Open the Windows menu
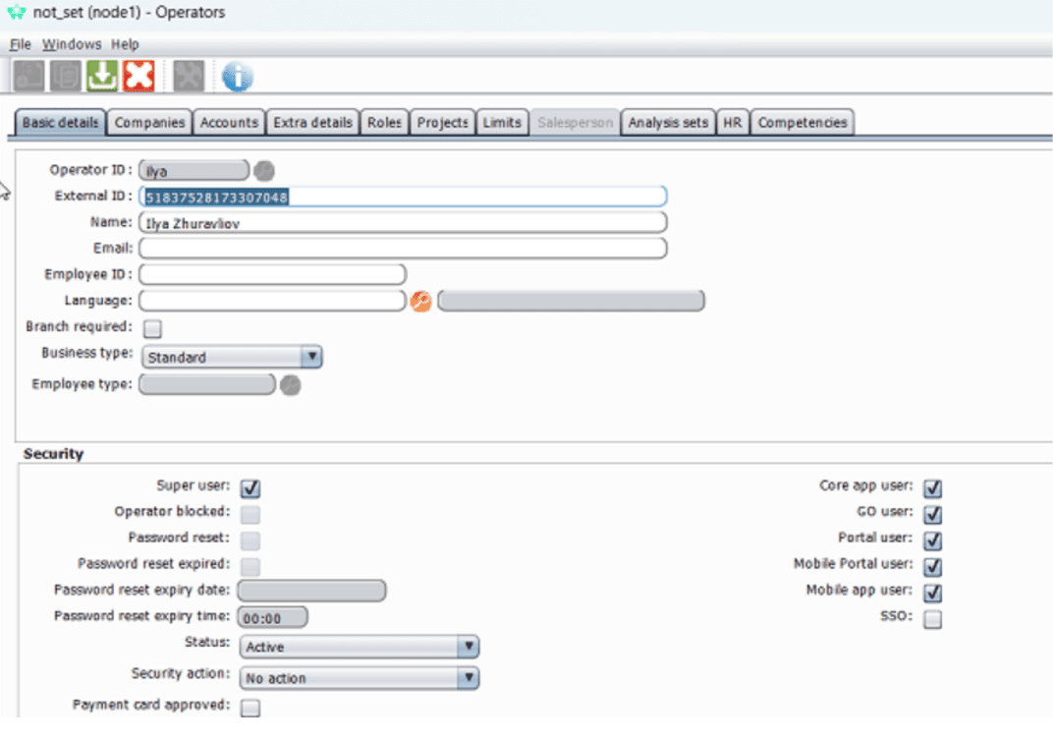This screenshot has height=743, width=1053. click(x=72, y=44)
